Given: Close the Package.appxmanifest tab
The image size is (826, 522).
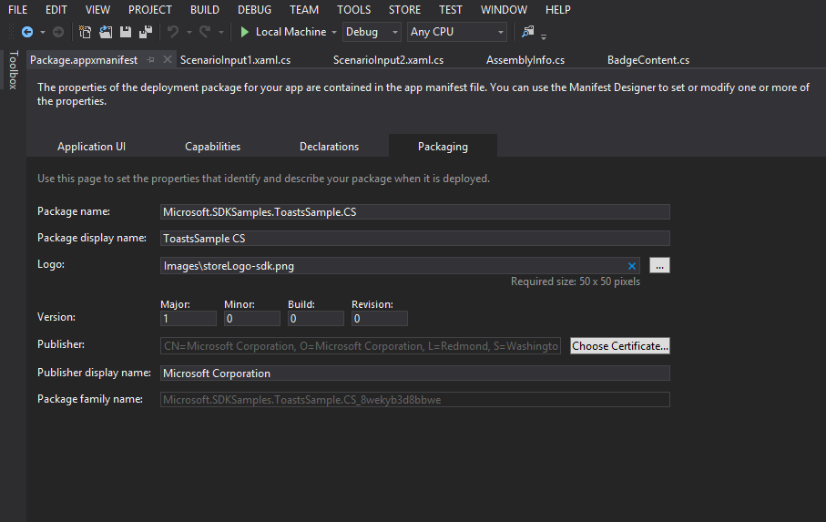Looking at the screenshot, I should [167, 59].
